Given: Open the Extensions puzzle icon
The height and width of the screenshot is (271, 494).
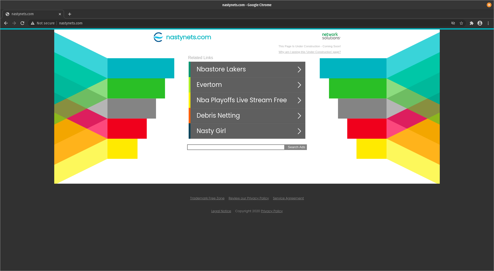Looking at the screenshot, I should (472, 23).
